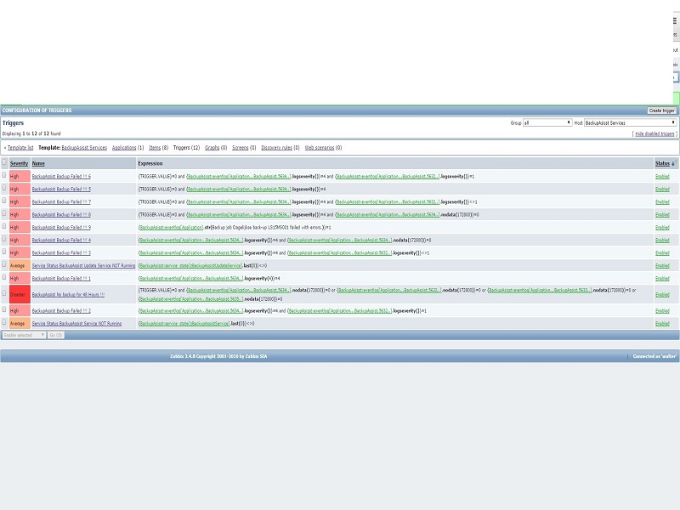Check the box for BackupAssist Backup Failed !!! 9
Image resolution: width=680 pixels, height=510 pixels.
coord(4,227)
